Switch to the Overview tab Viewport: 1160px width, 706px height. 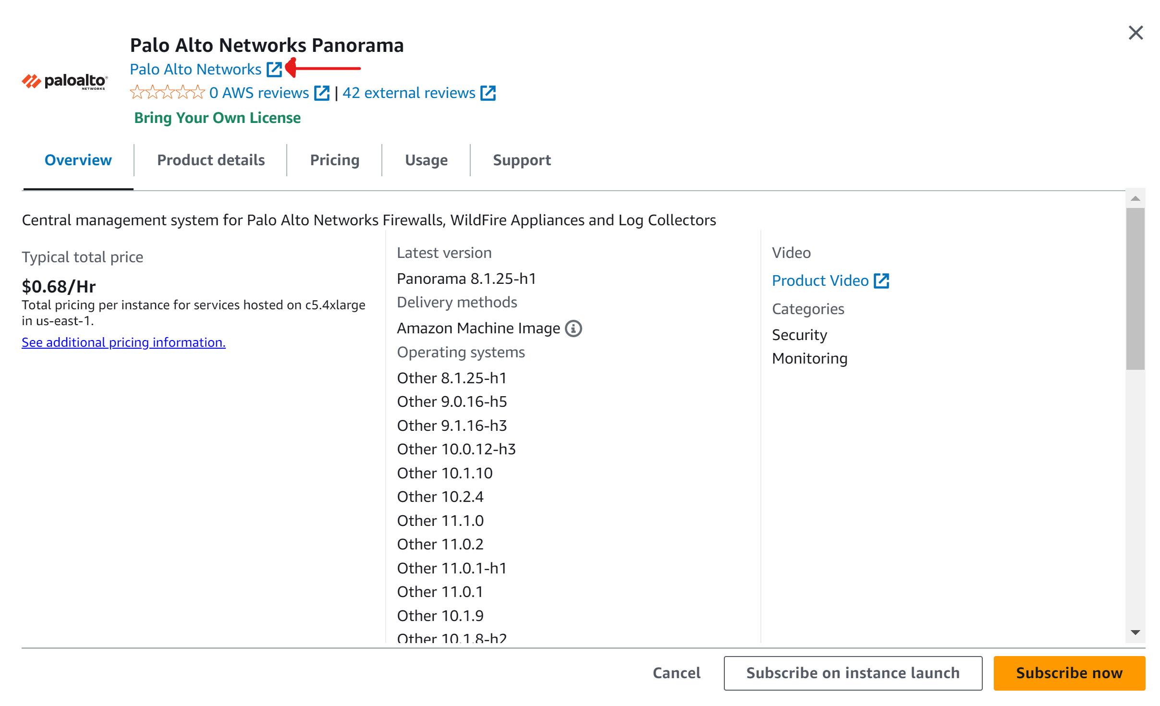[x=78, y=160]
